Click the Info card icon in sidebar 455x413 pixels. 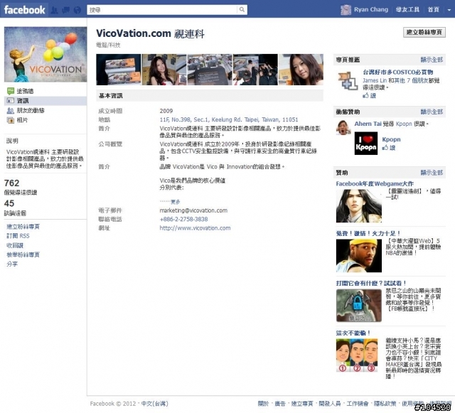[11, 101]
